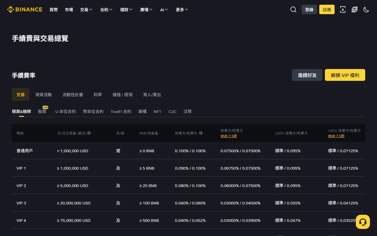Toggle dark mode moon icon
377x236 pixels.
(x=366, y=9)
